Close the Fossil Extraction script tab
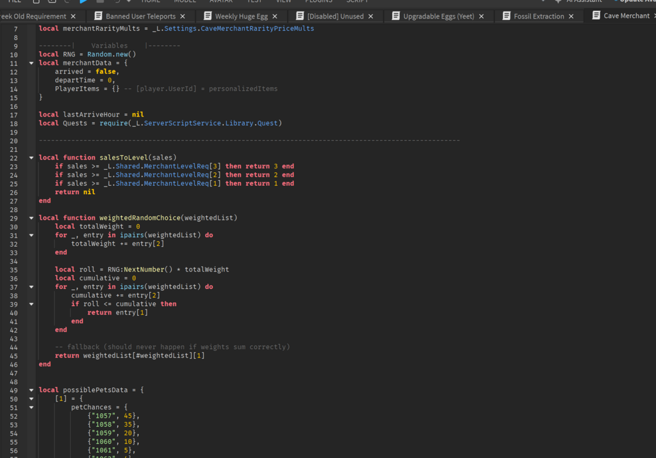The height and width of the screenshot is (458, 656). tap(571, 16)
